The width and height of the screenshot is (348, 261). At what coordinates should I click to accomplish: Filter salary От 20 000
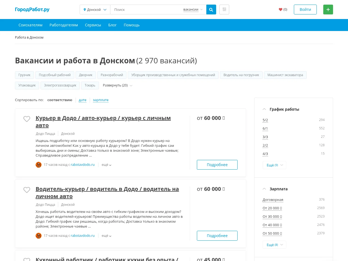pos(272,208)
